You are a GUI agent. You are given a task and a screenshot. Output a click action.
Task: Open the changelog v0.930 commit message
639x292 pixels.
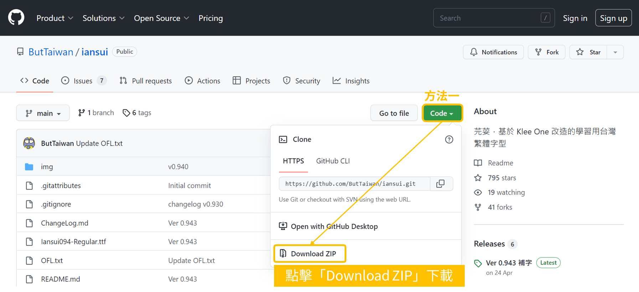(196, 204)
